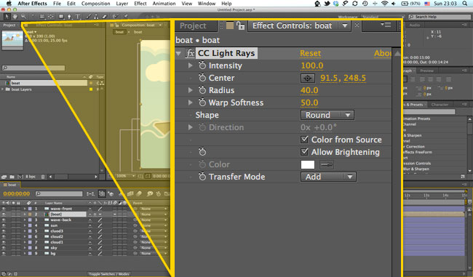Hide the wave-front layer with its eye toggle
The image size is (473, 277).
point(4,209)
